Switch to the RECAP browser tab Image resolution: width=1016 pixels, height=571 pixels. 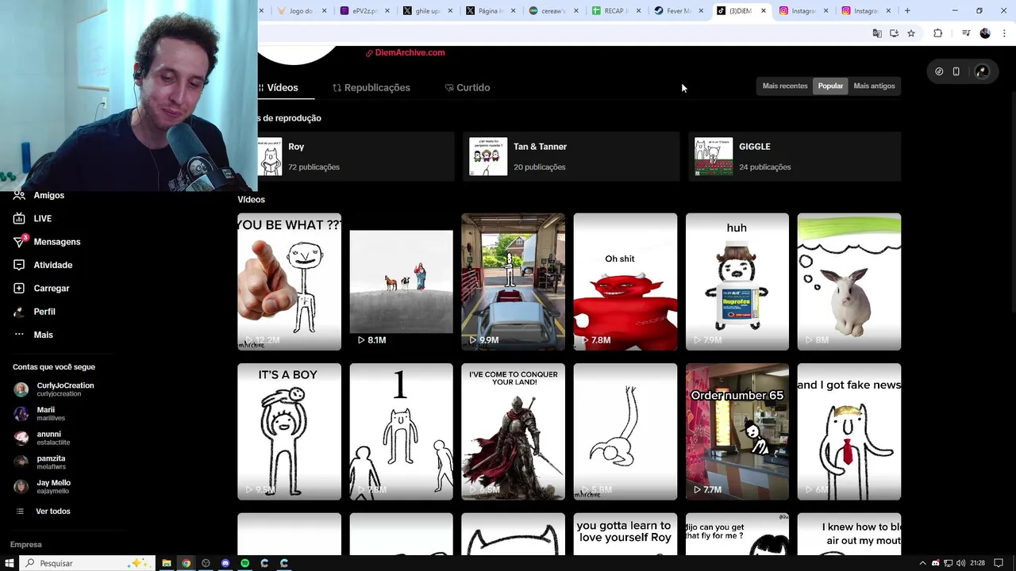click(x=614, y=11)
